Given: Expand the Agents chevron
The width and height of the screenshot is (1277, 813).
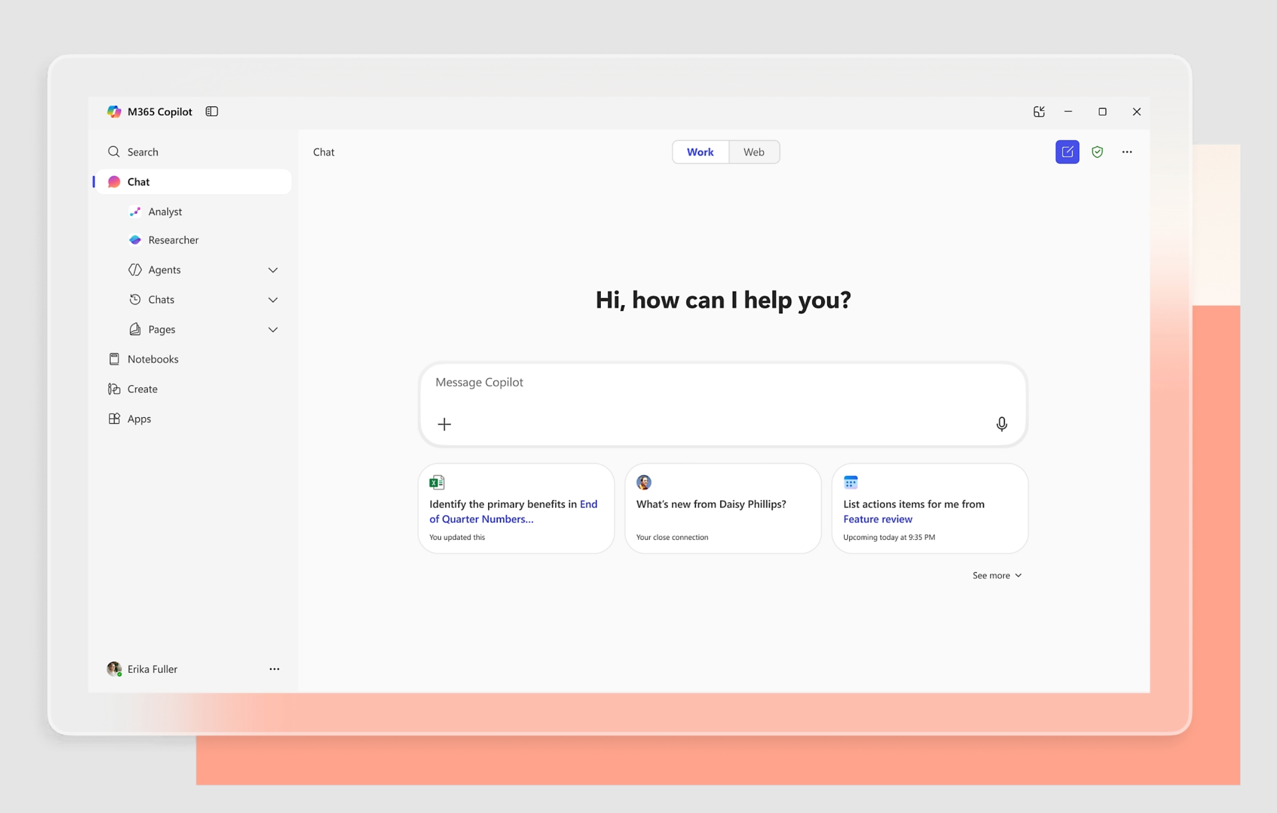Looking at the screenshot, I should pos(273,270).
